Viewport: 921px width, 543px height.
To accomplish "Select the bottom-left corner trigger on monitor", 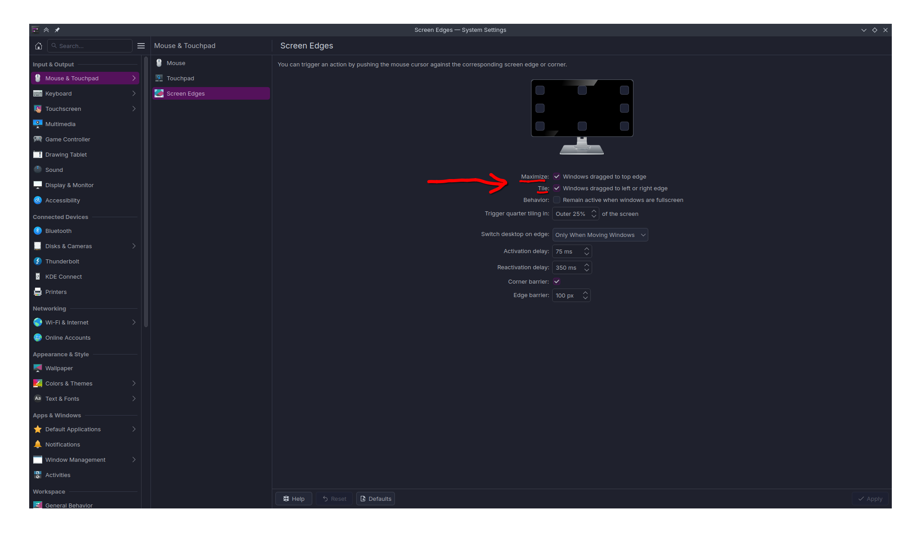I will [540, 126].
